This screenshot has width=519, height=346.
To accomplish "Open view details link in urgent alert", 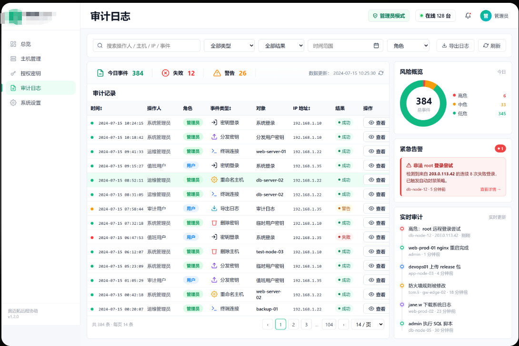I will (x=490, y=189).
